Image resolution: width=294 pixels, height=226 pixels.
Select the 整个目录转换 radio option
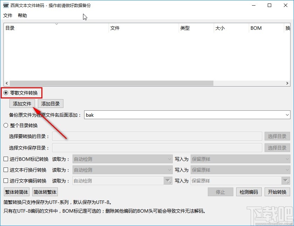[x=6, y=125]
